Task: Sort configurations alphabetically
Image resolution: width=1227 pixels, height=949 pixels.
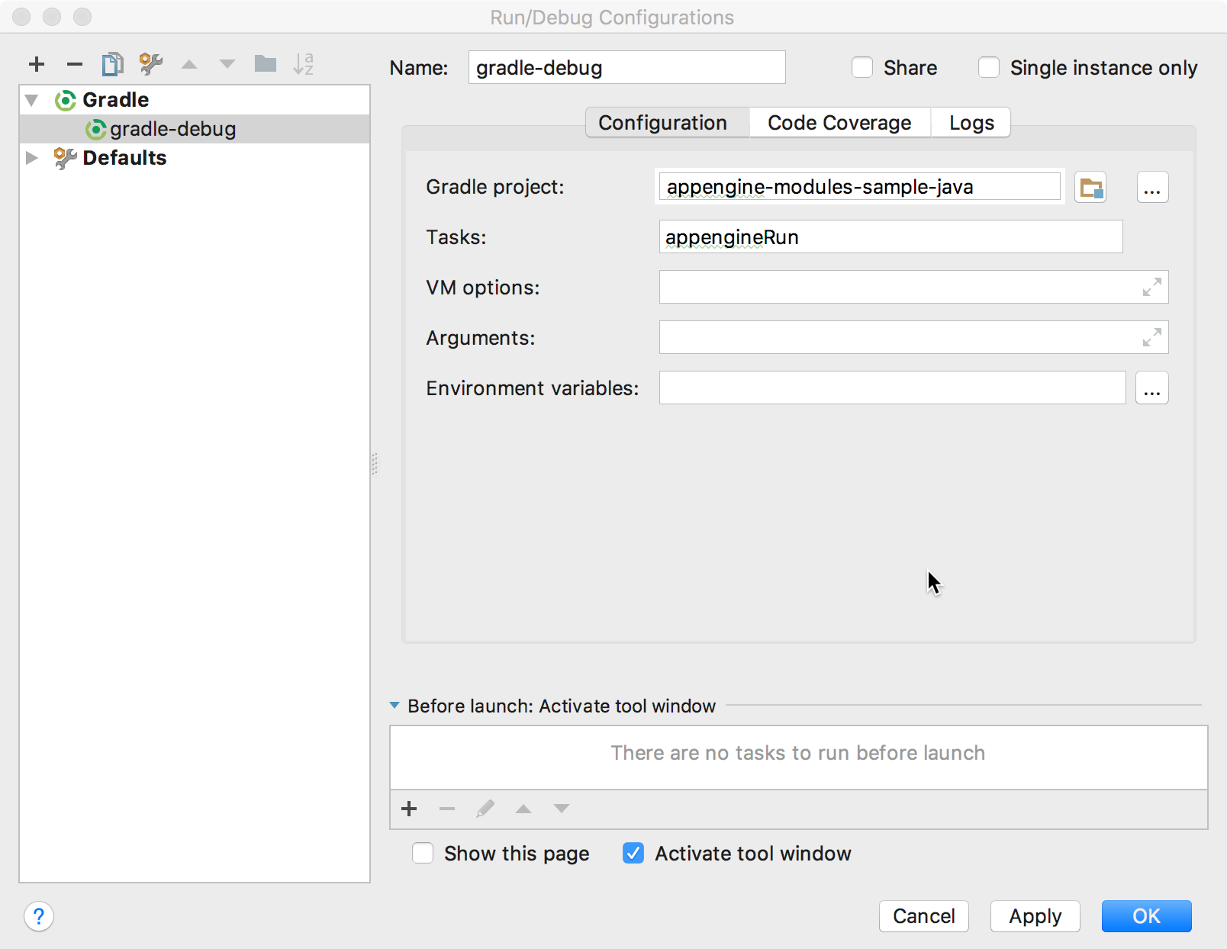Action: click(304, 64)
